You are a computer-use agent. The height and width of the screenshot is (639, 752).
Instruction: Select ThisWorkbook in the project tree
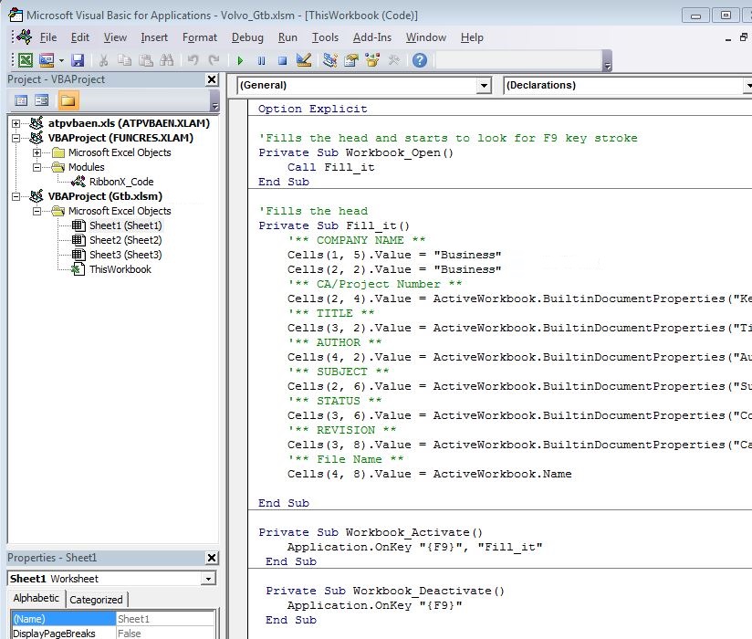pos(120,269)
